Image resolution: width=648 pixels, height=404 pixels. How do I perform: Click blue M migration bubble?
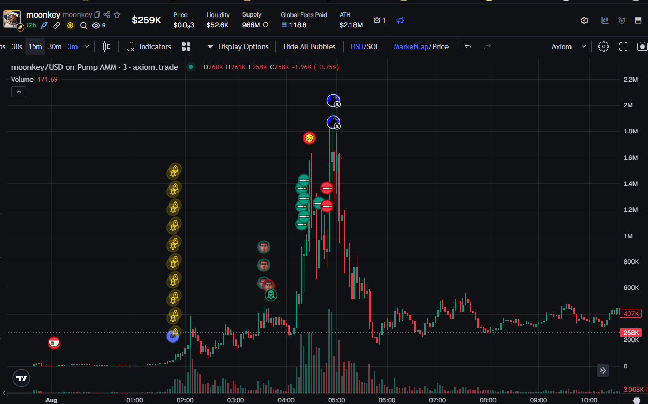coord(173,336)
